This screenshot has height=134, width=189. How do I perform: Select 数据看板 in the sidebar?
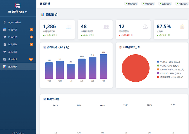[x=18, y=67]
